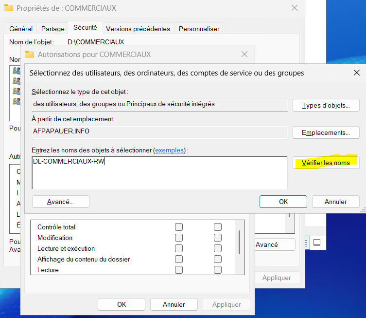The image size is (366, 318).
Task: Close the user selection dialog with X
Action: (357, 73)
